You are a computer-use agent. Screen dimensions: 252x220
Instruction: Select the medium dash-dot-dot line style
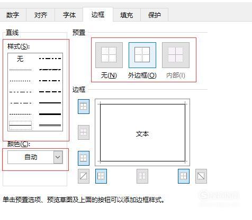point(50,59)
